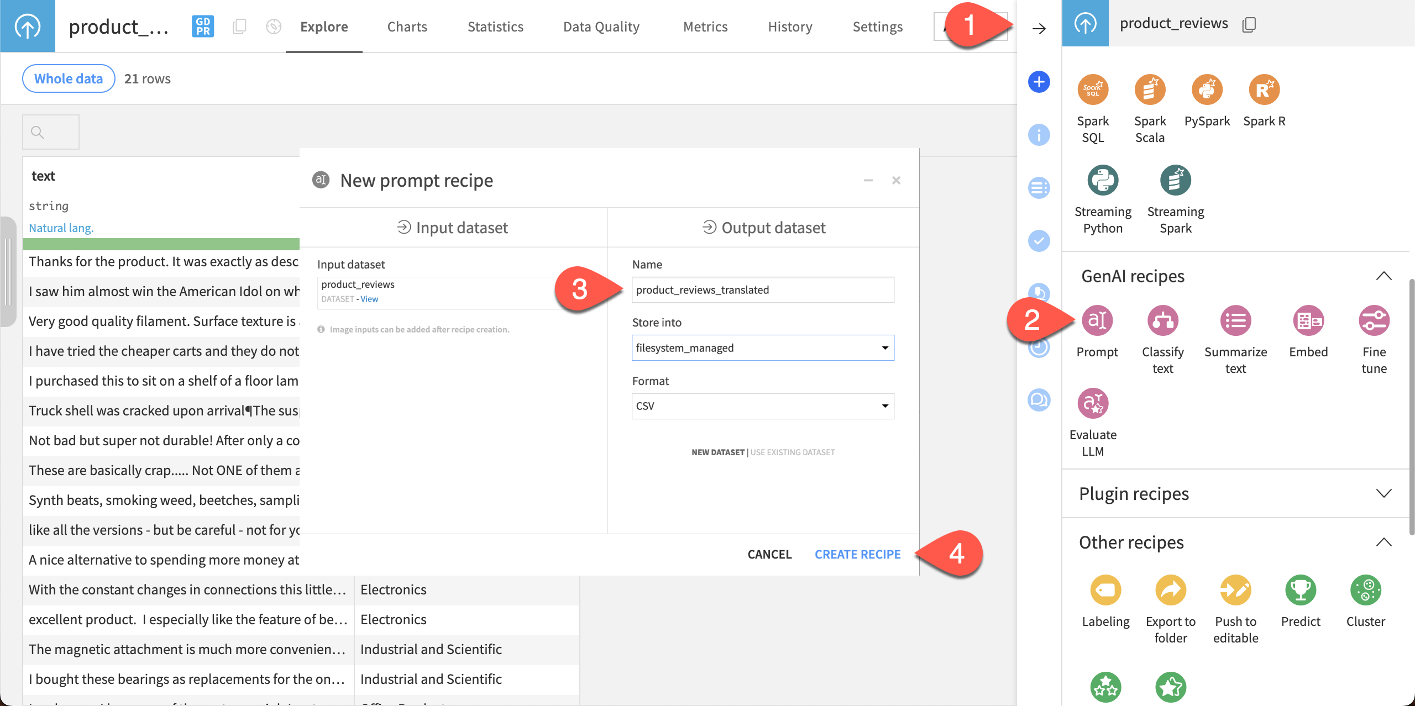
Task: Click the CREATE RECIPE button
Action: [857, 554]
